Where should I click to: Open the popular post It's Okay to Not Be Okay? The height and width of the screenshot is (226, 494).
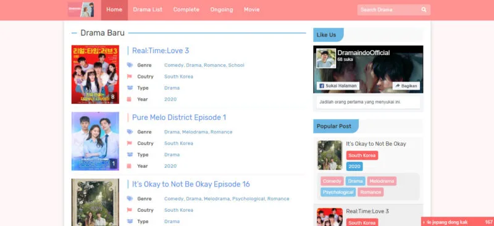click(x=376, y=144)
